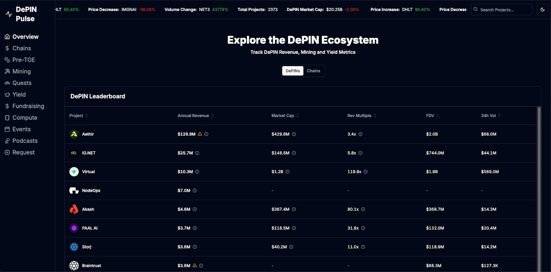Viewport: 551px width, 272px height.
Task: Click PAAL AI project logo
Action: (74, 228)
